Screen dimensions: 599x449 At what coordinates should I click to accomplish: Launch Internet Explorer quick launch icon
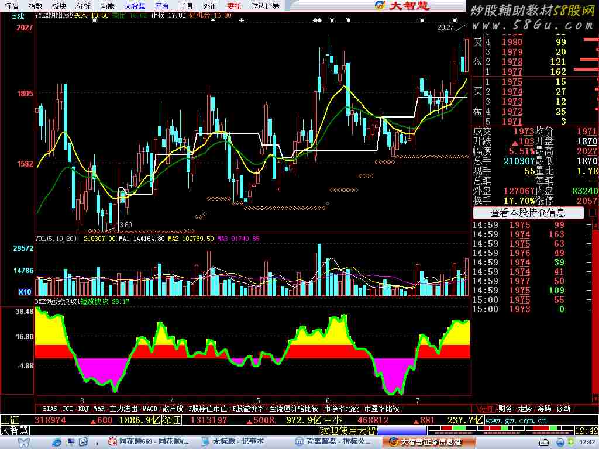click(x=57, y=443)
